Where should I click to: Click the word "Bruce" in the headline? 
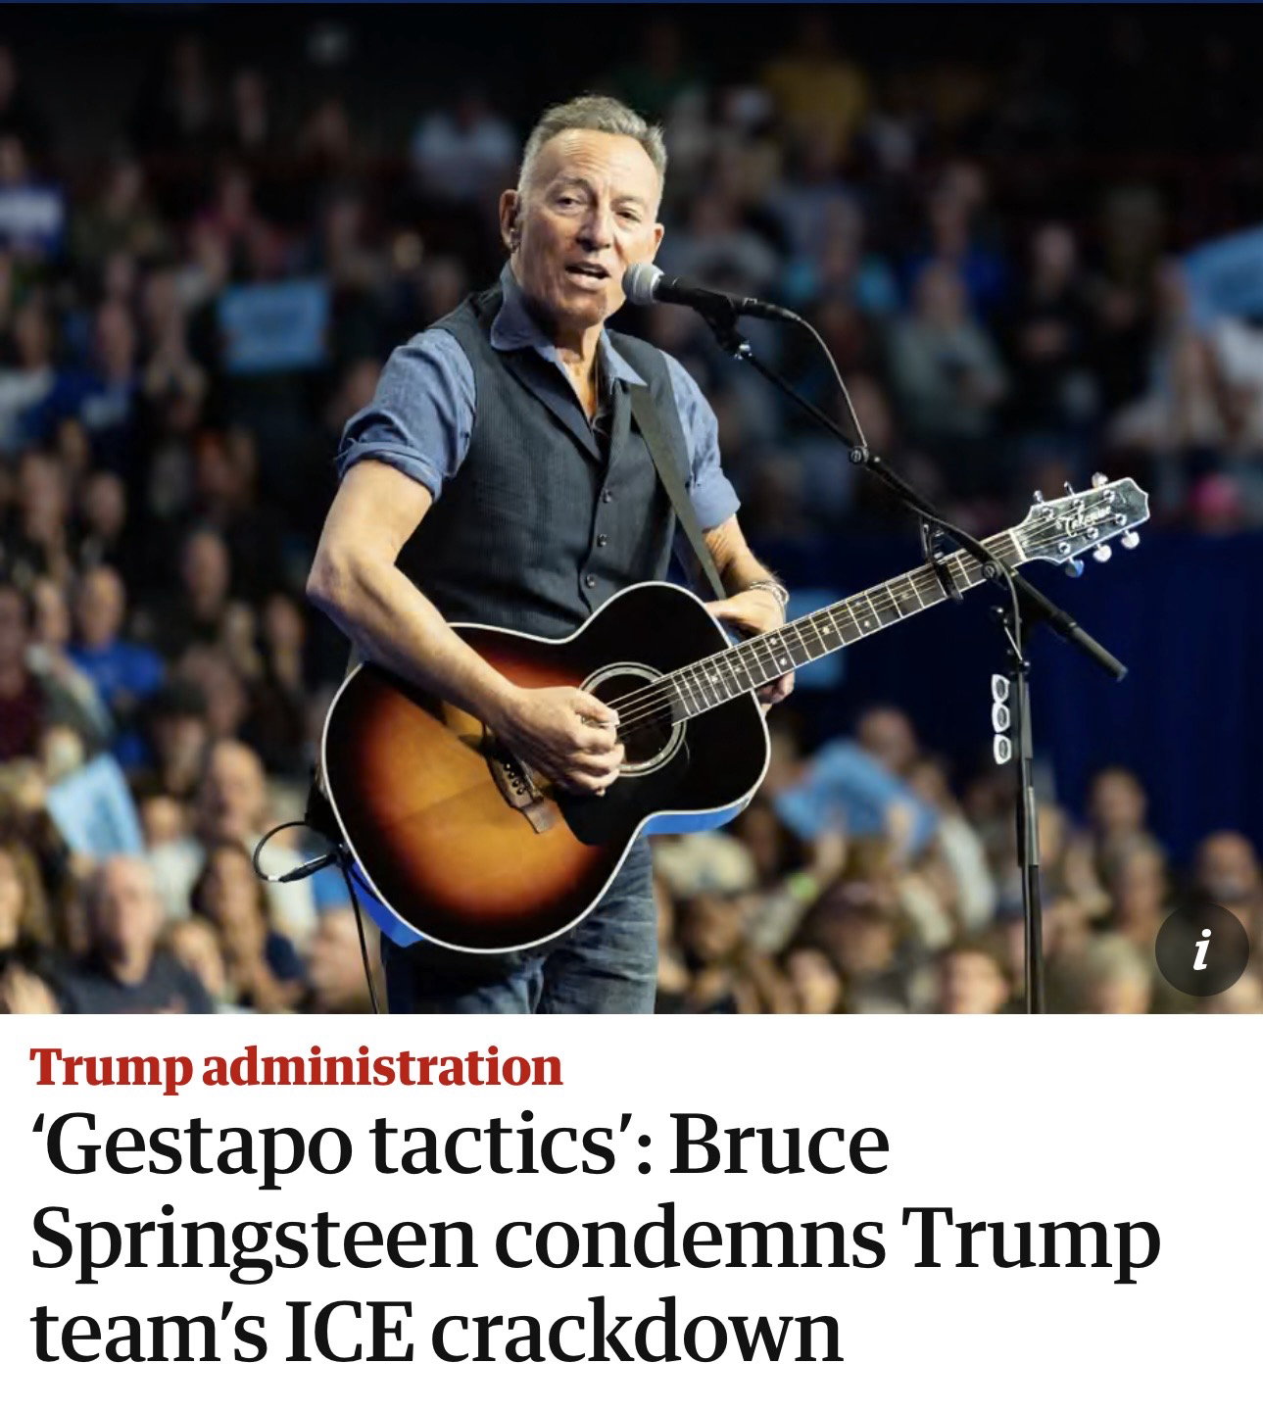click(780, 1144)
